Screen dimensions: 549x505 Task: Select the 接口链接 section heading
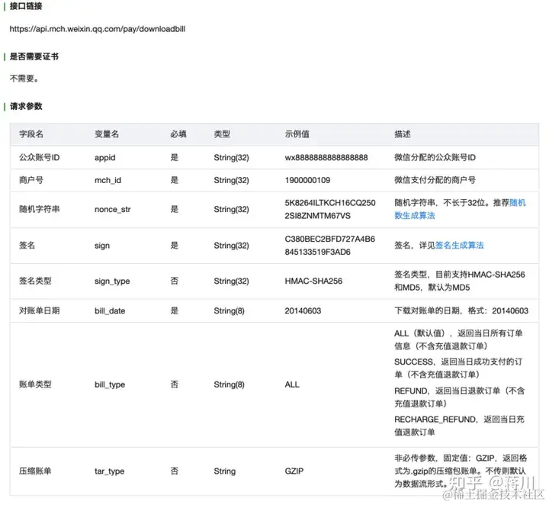26,6
